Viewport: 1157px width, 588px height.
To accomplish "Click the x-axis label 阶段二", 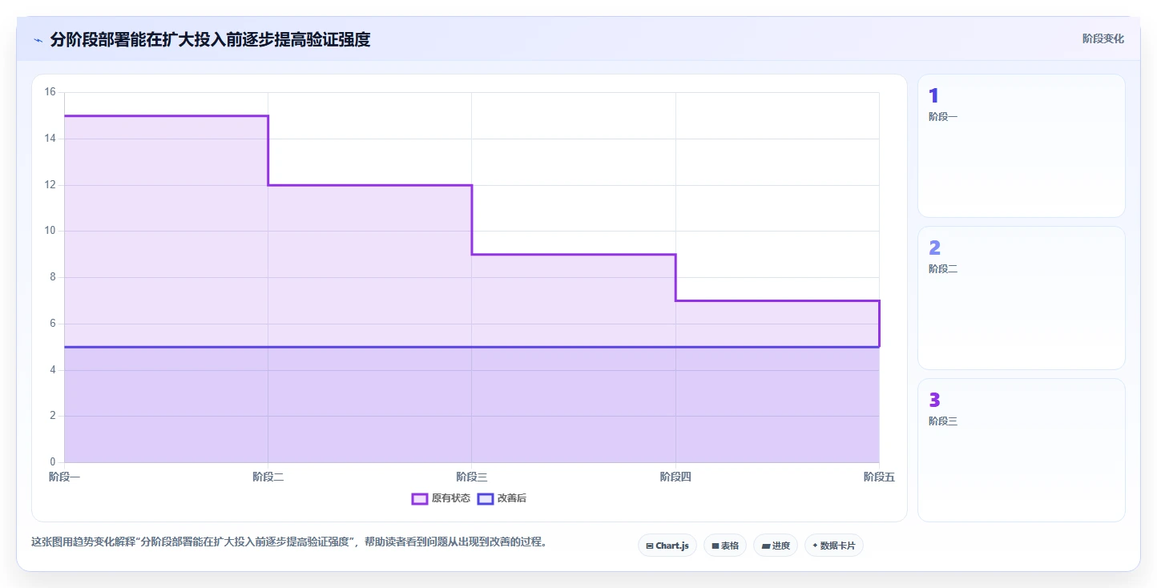I will pos(268,477).
